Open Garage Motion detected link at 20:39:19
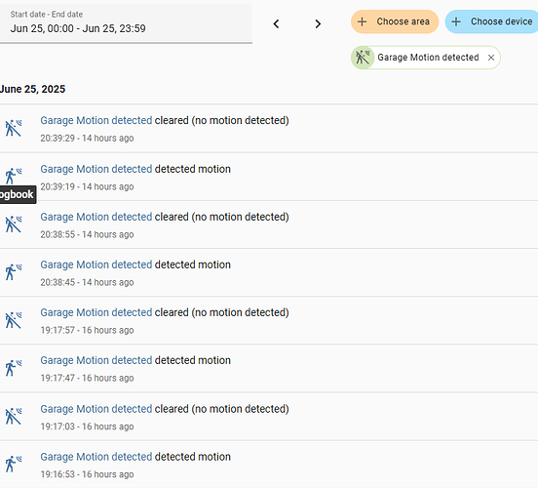Screen dimensions: 538x488 pos(96,169)
